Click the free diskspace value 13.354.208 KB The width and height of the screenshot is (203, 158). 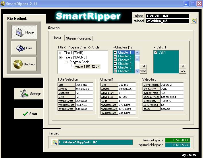point(178,140)
